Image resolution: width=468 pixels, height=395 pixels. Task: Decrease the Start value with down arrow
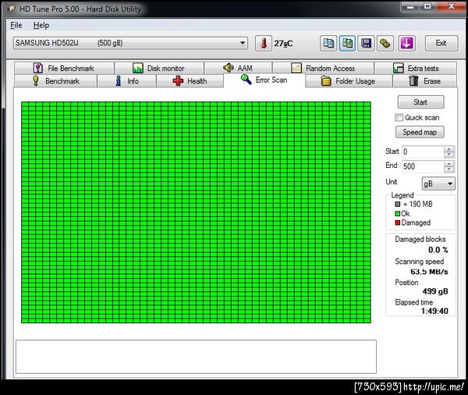tap(449, 155)
